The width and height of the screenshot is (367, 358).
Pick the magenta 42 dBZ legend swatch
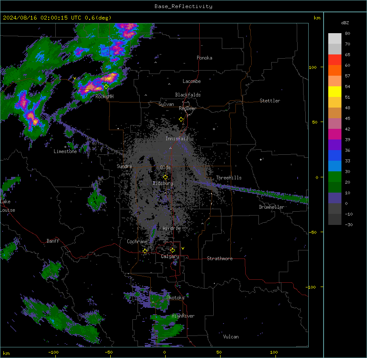point(335,134)
